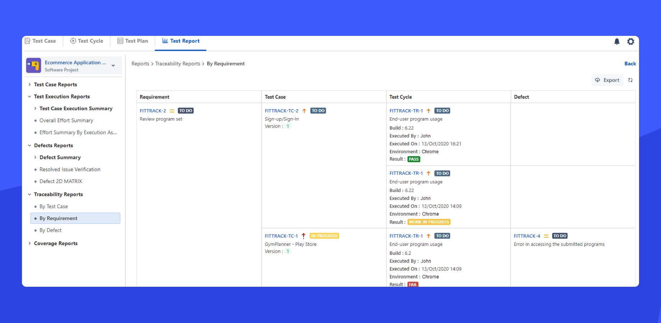Click the Export button
This screenshot has width=661, height=323.
[x=607, y=80]
